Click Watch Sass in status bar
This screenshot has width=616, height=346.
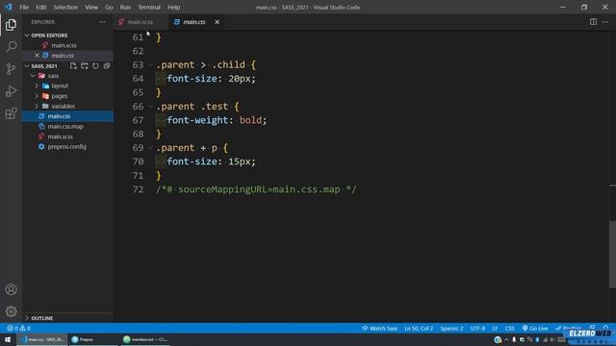pos(379,329)
